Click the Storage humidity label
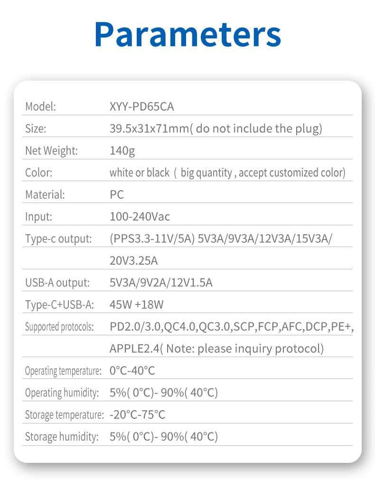Viewport: 375px width, 497px height. (62, 437)
